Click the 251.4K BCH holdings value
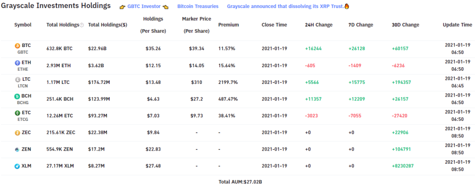Screen dimensions: 475x186 pos(60,99)
